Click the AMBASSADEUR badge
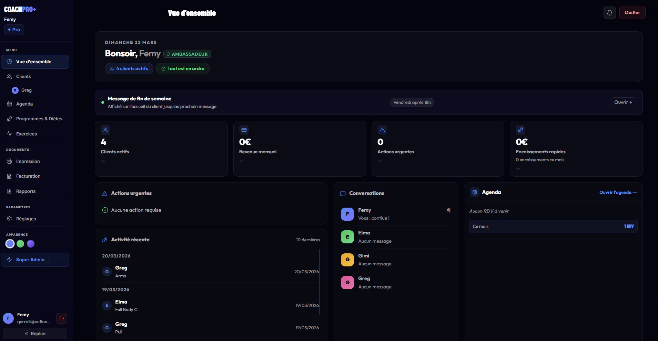Viewport: 658px width, 341px height. coord(187,54)
